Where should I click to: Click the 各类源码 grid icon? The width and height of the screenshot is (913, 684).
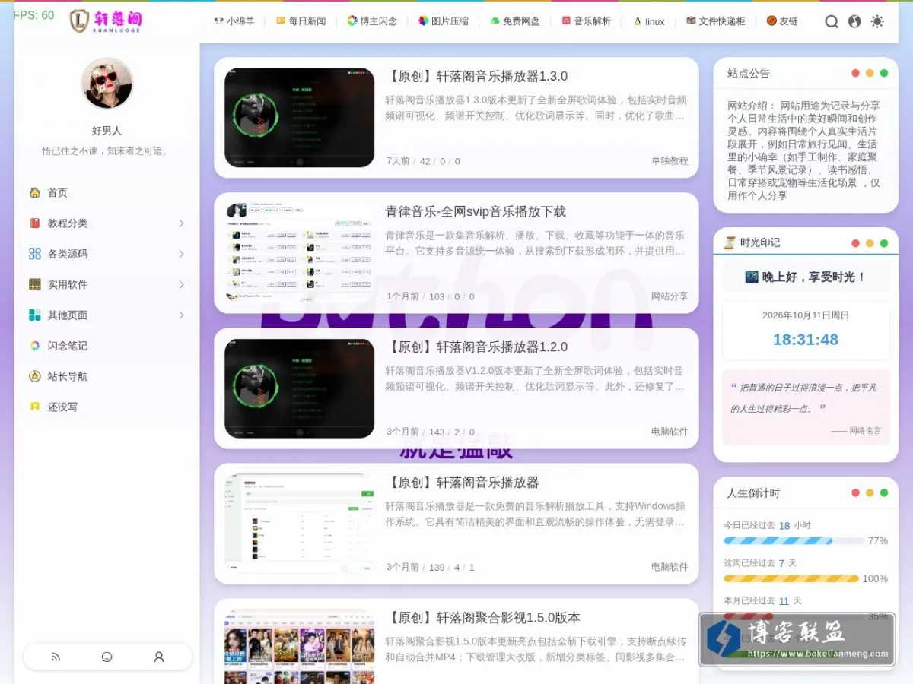click(35, 254)
